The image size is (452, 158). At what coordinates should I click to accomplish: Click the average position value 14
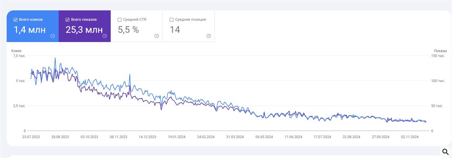click(175, 30)
